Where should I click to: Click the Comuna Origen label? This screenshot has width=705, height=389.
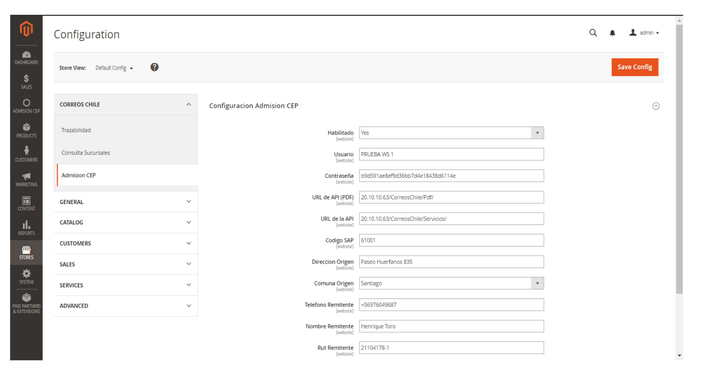coord(334,283)
